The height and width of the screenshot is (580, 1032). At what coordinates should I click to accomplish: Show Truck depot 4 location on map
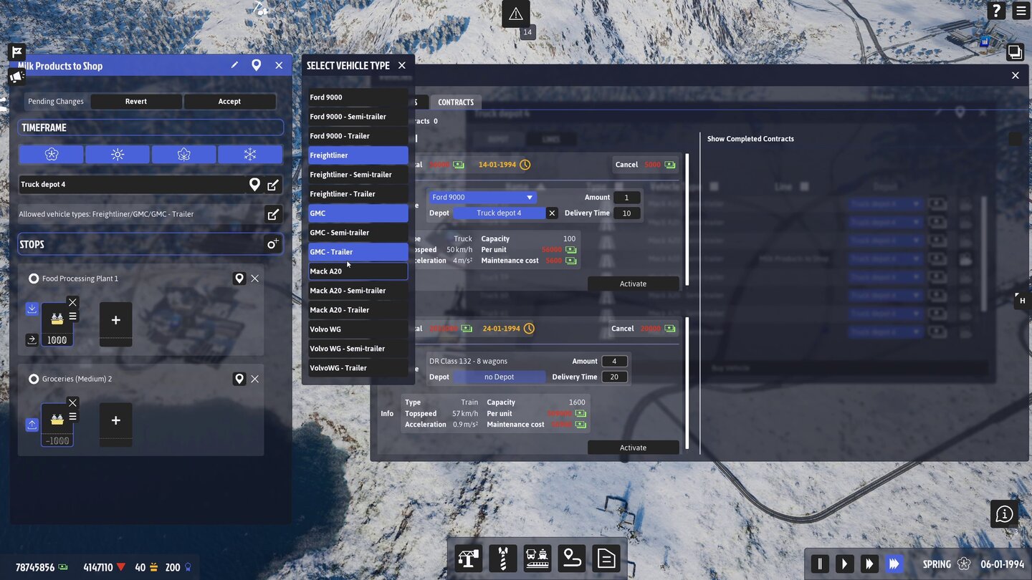(x=254, y=185)
